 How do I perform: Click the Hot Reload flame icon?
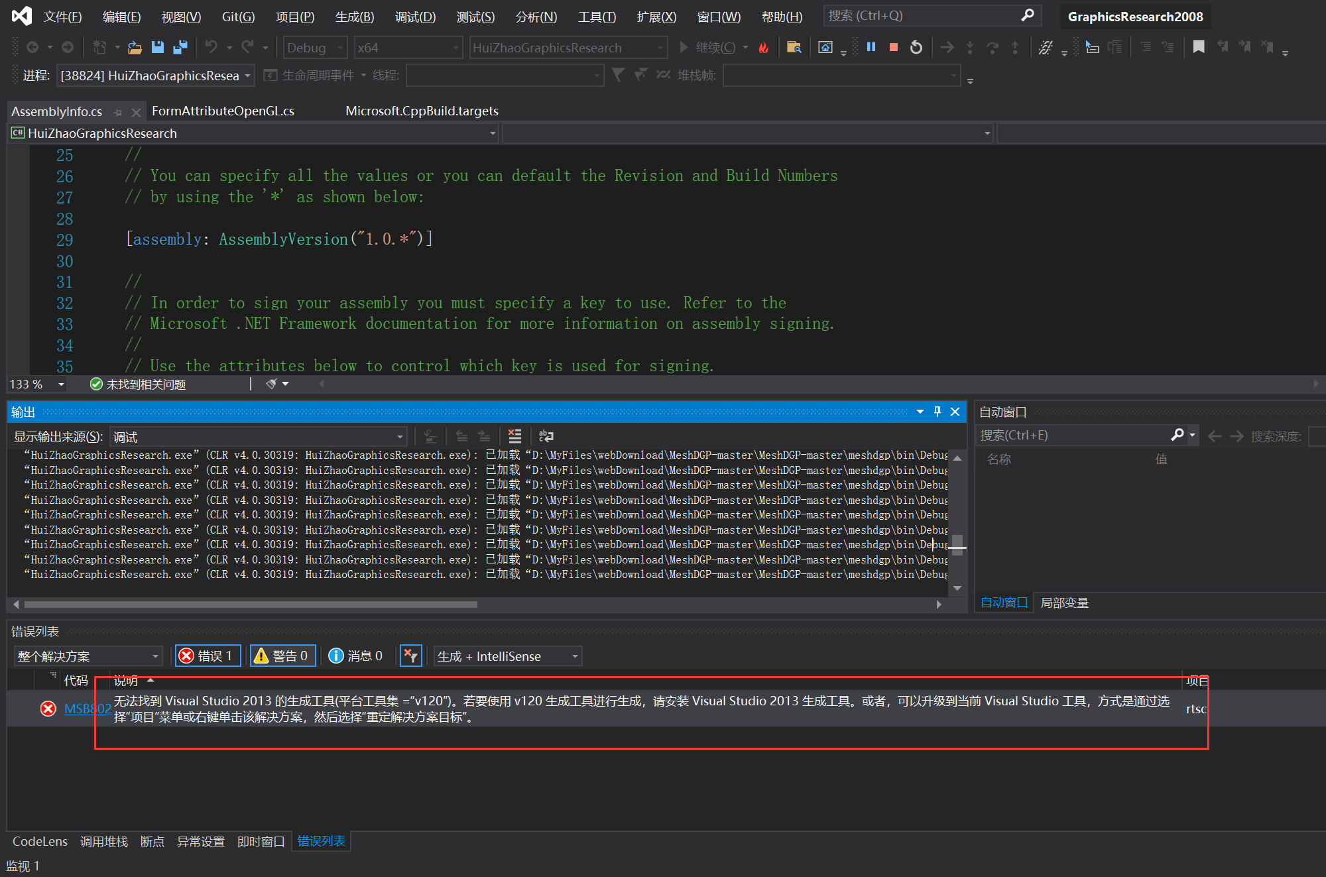point(764,48)
